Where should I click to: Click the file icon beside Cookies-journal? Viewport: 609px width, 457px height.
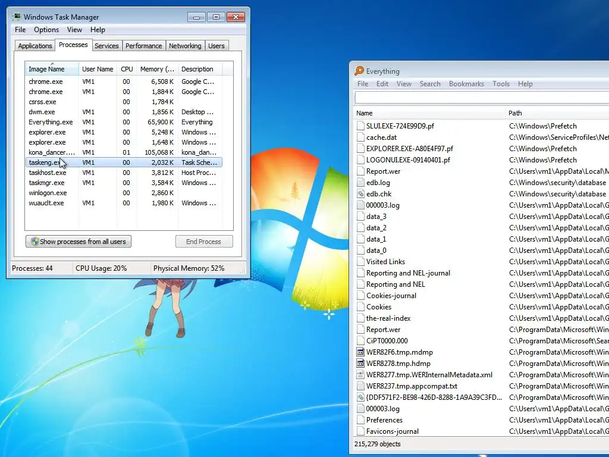click(x=360, y=296)
